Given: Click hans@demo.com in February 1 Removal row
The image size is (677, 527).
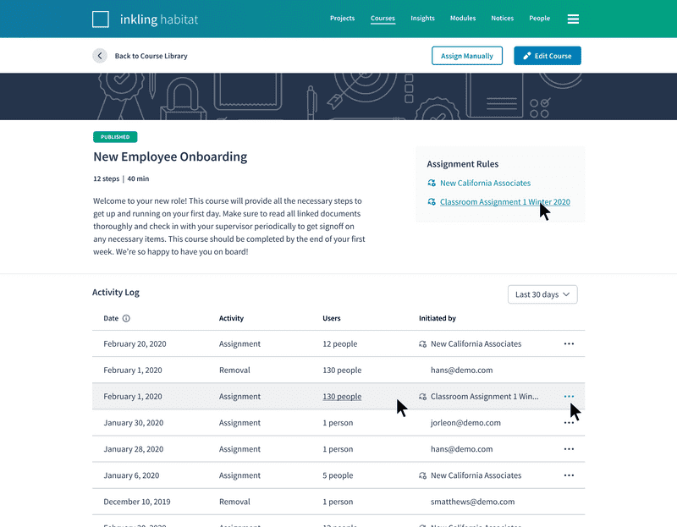Looking at the screenshot, I should 461,371.
